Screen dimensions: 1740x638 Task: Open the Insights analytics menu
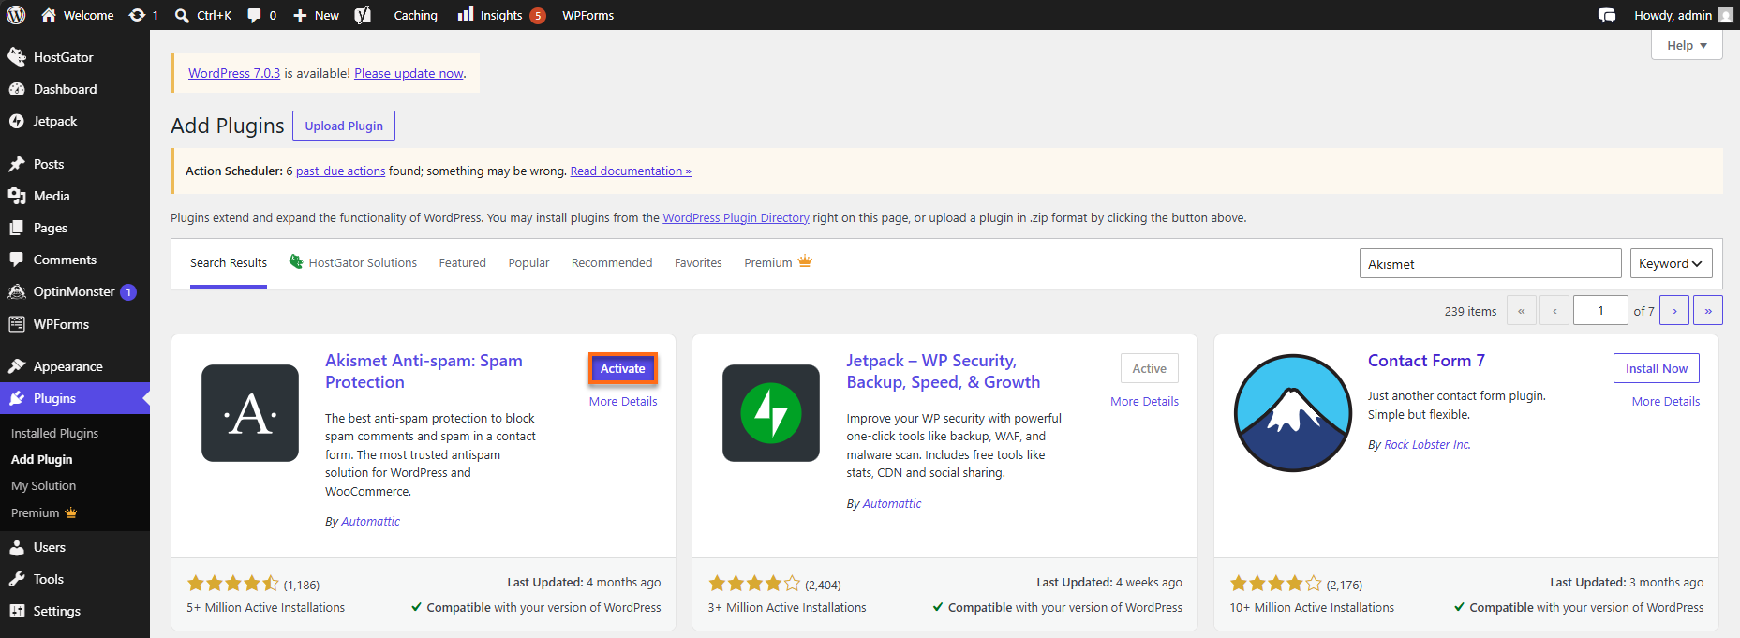point(501,15)
